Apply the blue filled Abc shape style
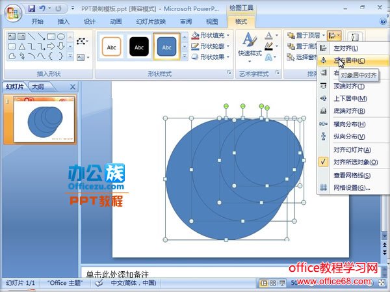This screenshot has width=390, height=292. point(166,47)
